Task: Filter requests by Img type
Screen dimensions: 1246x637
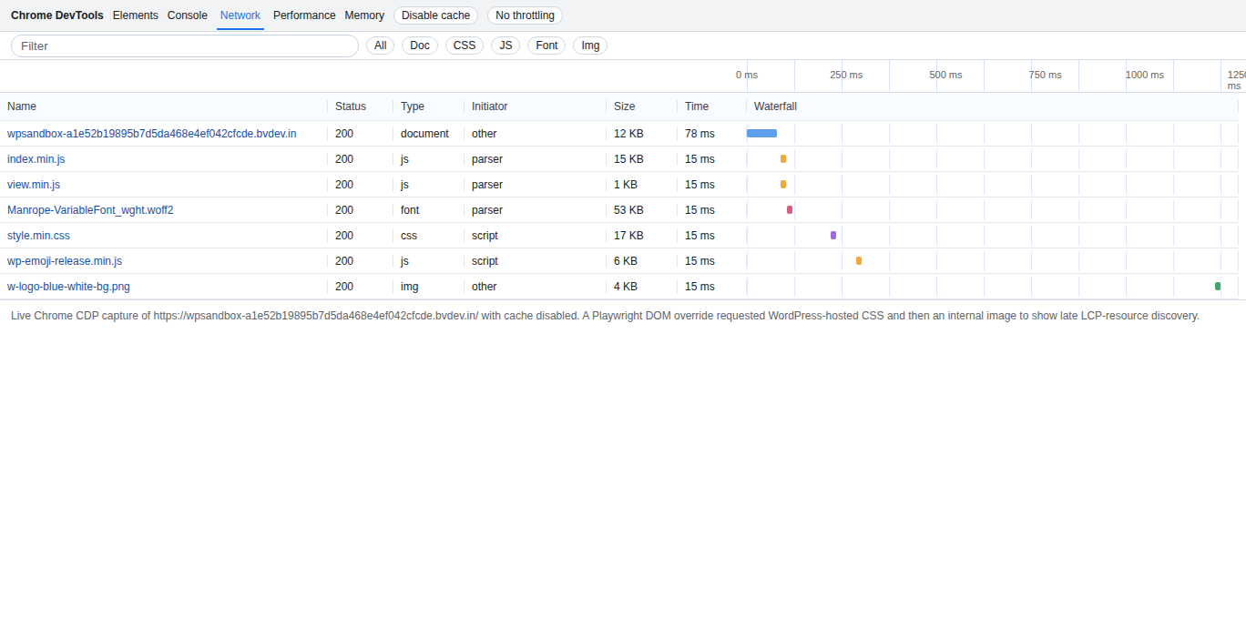Action: [590, 45]
